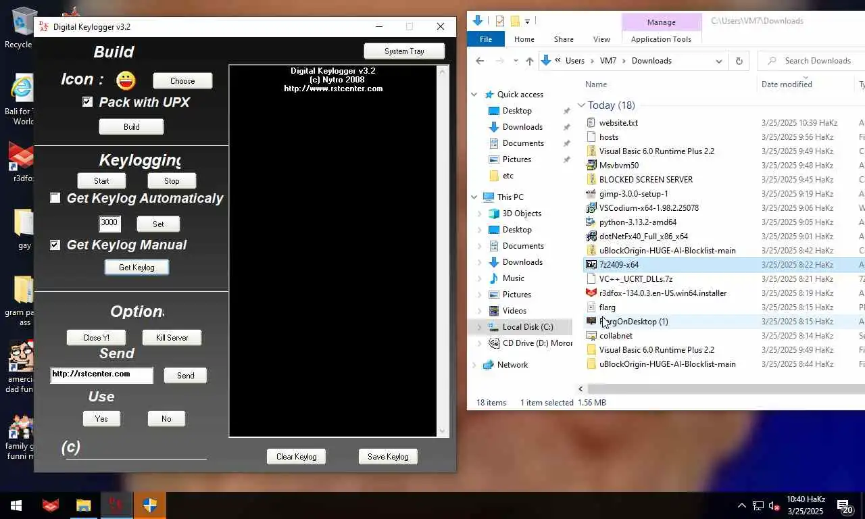Viewport: 865px width, 519px height.
Task: Expand Local Disk (C:) tree node
Action: [480, 327]
